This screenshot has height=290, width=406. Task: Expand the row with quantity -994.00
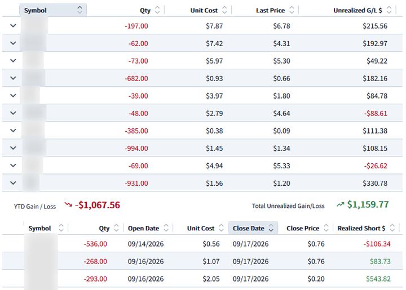13,148
